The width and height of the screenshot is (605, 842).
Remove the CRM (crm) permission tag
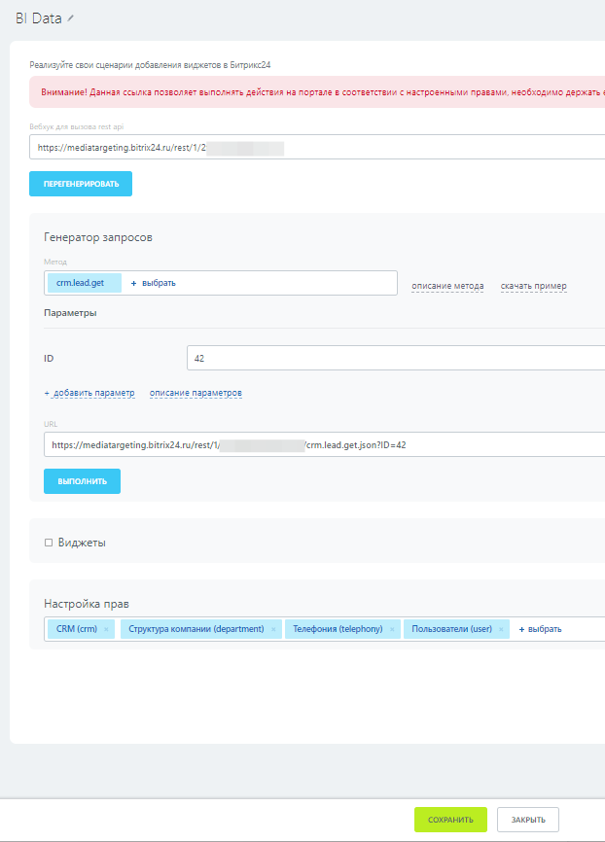pyautogui.click(x=106, y=629)
